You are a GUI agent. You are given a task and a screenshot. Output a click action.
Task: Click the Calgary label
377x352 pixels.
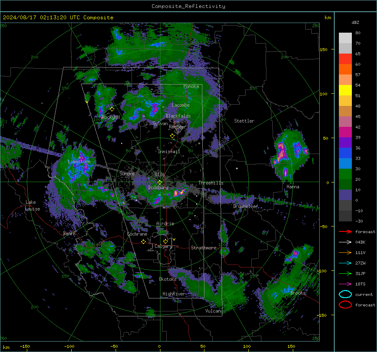(x=163, y=246)
